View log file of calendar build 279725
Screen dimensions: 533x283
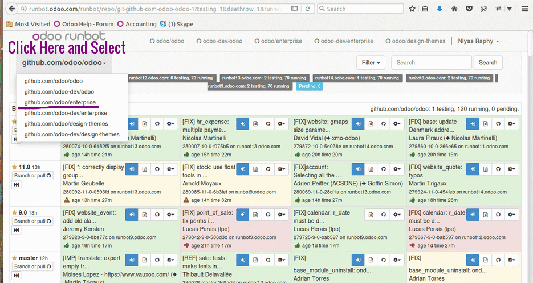point(371,215)
